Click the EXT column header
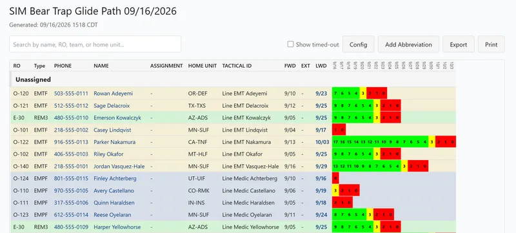The image size is (516, 233). 305,66
